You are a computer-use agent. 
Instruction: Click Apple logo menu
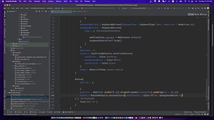pos(3,1)
